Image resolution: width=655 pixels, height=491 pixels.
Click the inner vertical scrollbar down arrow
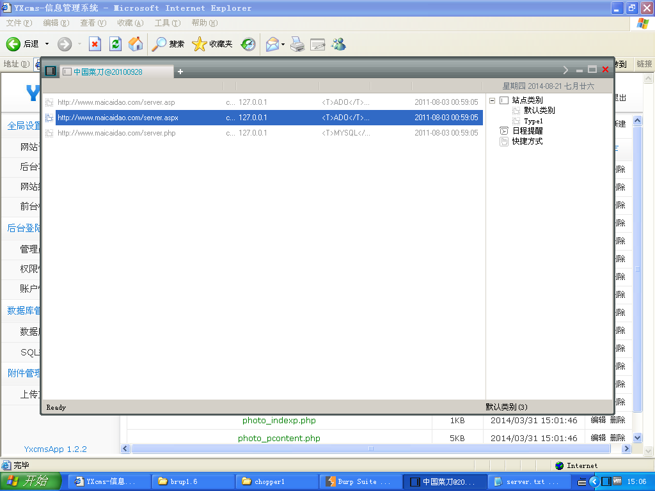pos(638,438)
